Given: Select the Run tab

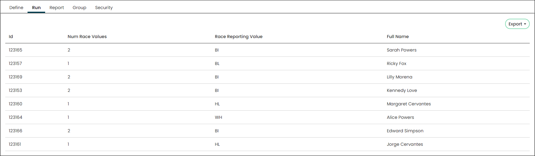Looking at the screenshot, I should (36, 8).
